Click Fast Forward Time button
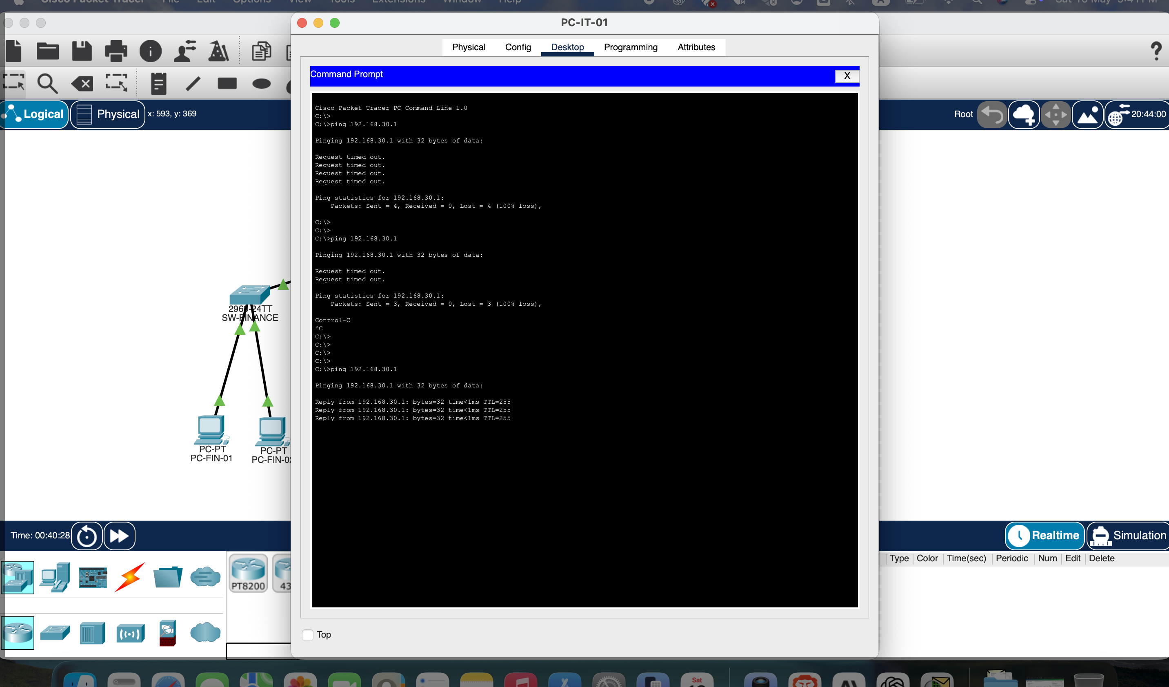Viewport: 1169px width, 687px height. click(119, 536)
